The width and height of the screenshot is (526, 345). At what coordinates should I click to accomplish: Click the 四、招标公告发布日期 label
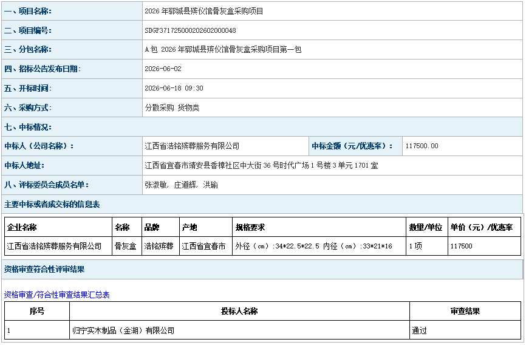point(43,69)
